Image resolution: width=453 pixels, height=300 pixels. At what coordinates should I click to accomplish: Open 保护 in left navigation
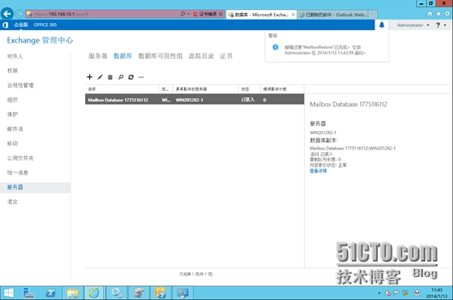[x=12, y=114]
